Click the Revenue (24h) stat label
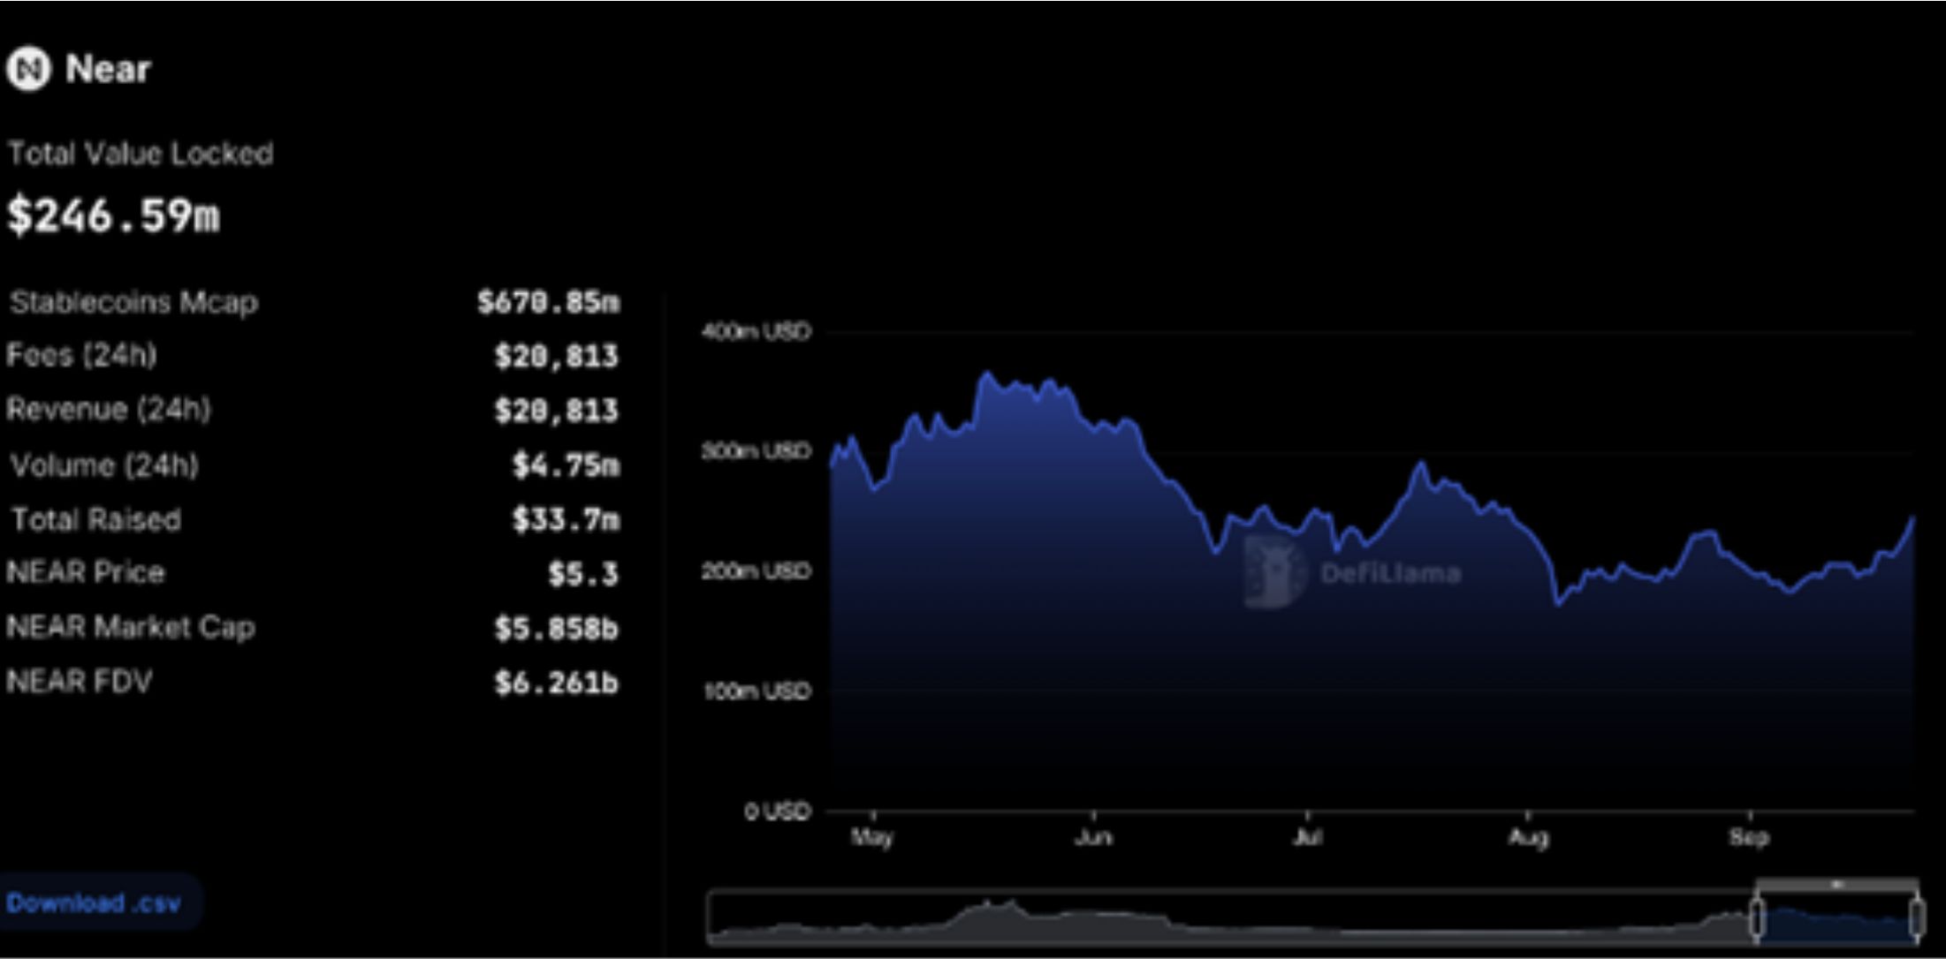 point(108,410)
